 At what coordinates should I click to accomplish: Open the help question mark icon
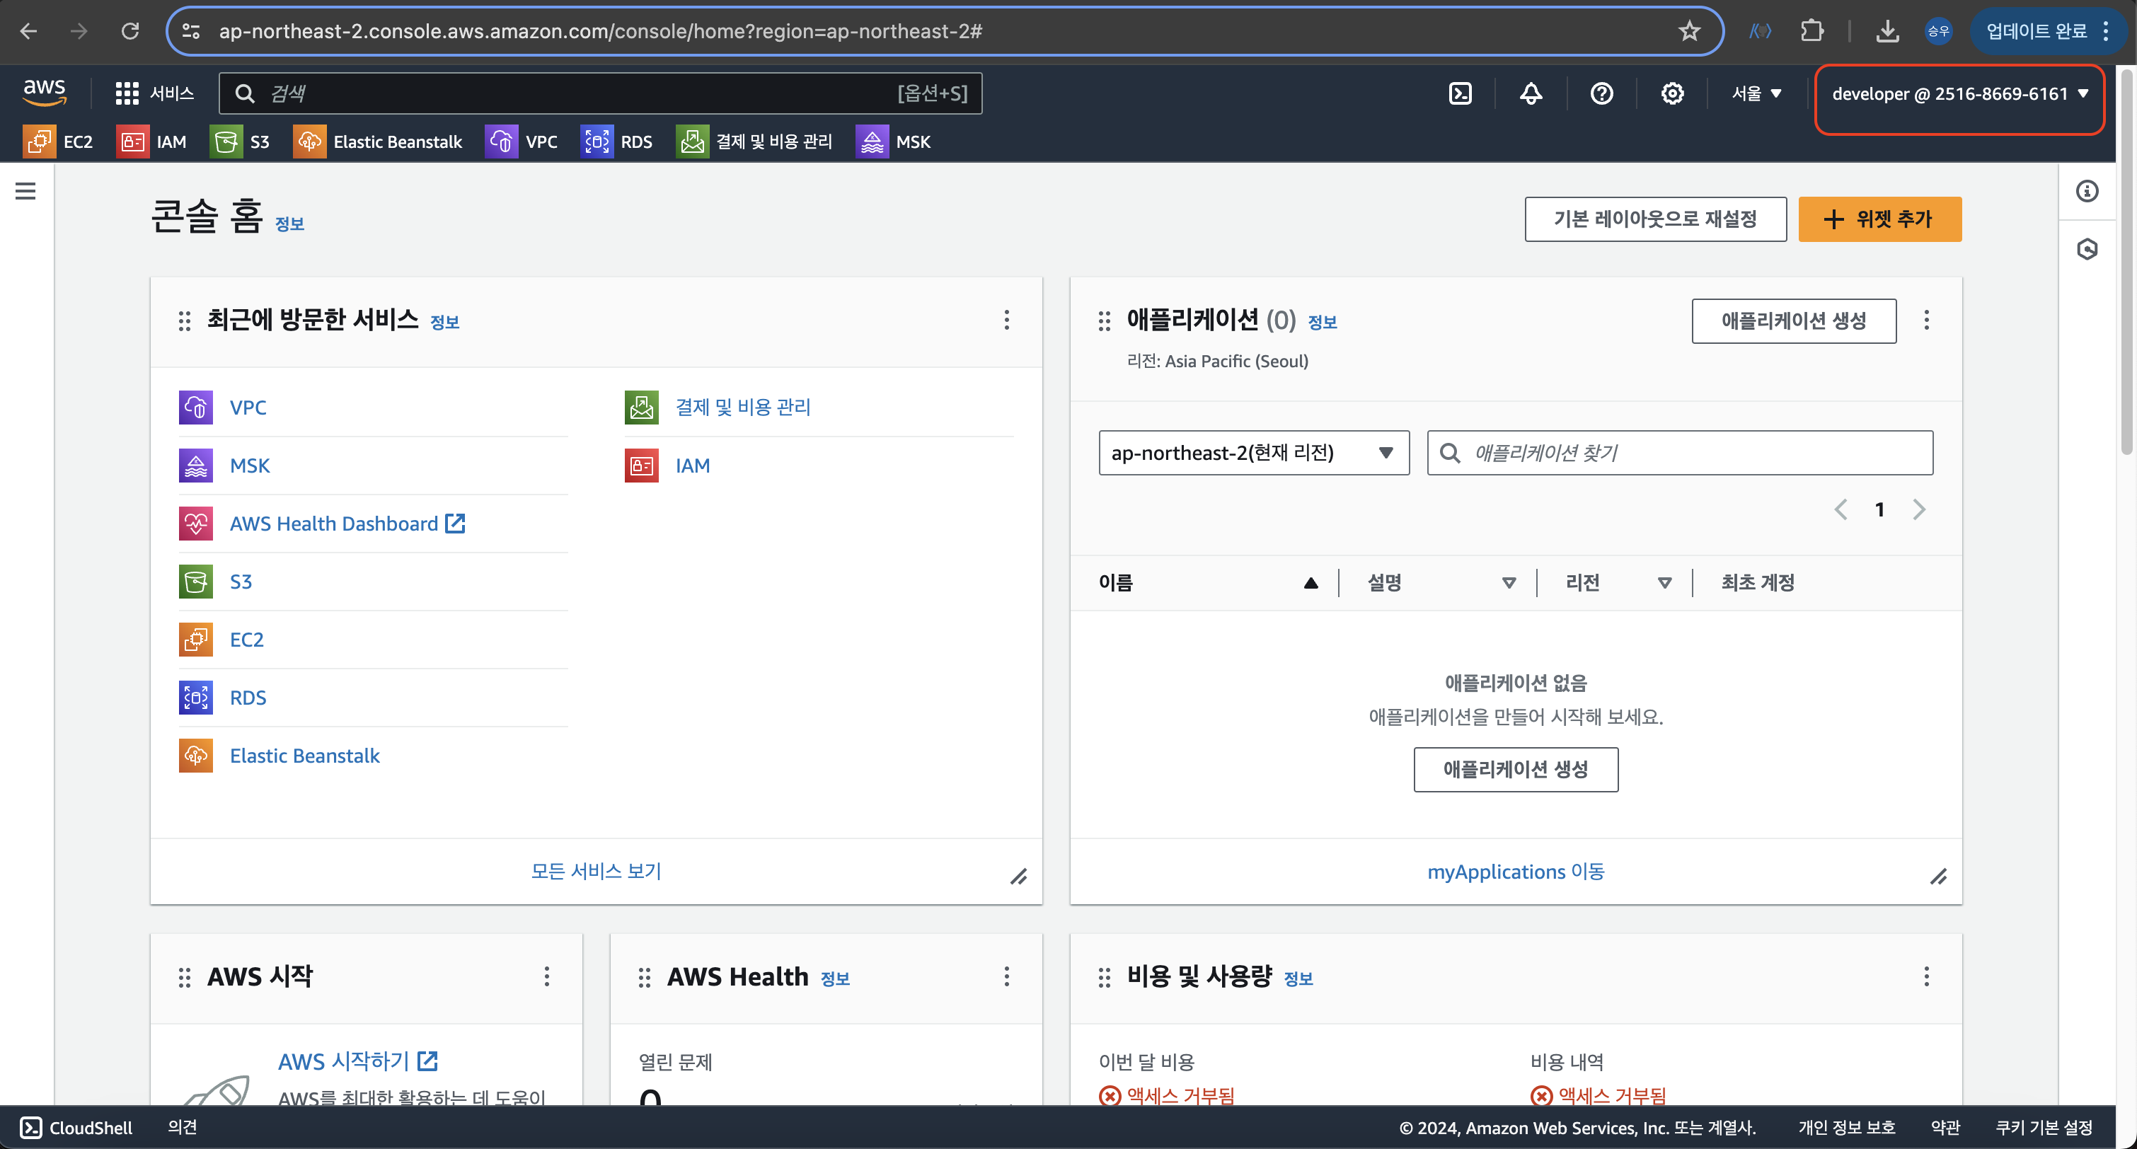point(1601,93)
